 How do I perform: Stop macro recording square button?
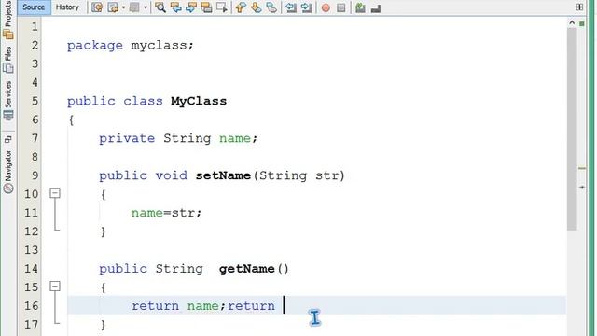(x=341, y=7)
